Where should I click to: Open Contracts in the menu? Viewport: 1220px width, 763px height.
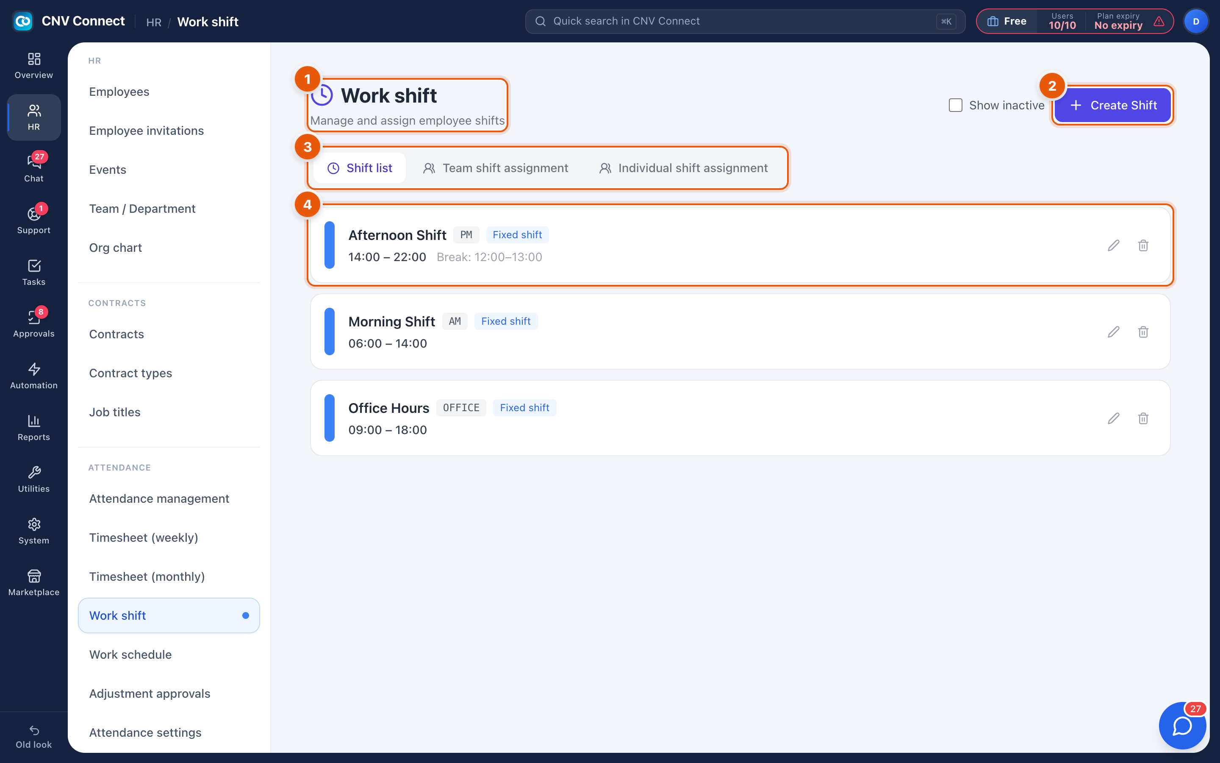tap(169, 334)
